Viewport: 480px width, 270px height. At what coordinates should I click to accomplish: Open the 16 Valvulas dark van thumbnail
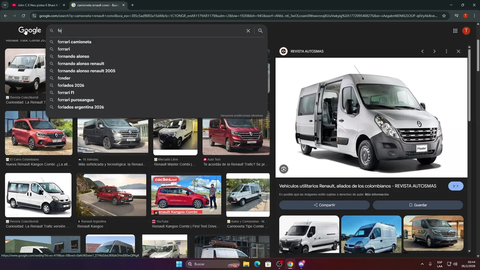click(113, 135)
